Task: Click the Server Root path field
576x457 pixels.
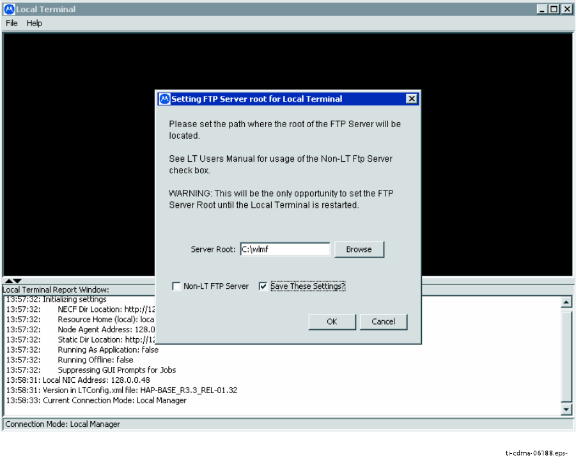Action: tap(285, 249)
